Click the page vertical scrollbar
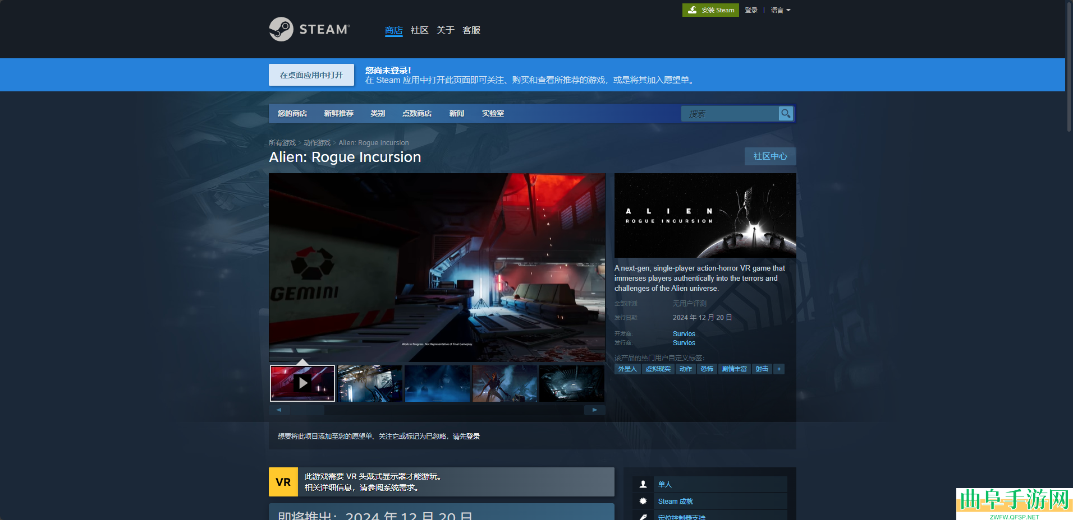This screenshot has height=520, width=1073. tap(1069, 66)
